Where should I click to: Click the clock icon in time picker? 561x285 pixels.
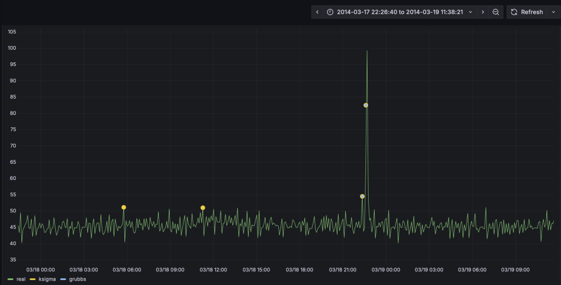click(330, 12)
